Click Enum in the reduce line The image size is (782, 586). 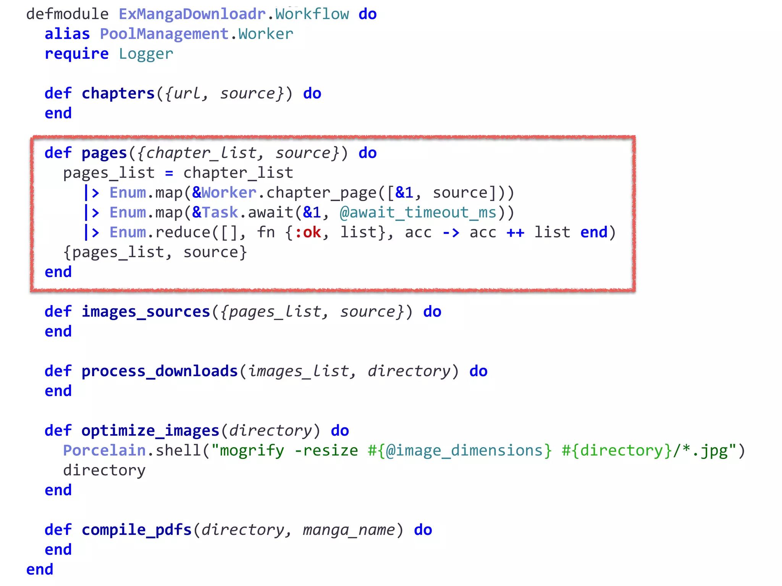(128, 233)
